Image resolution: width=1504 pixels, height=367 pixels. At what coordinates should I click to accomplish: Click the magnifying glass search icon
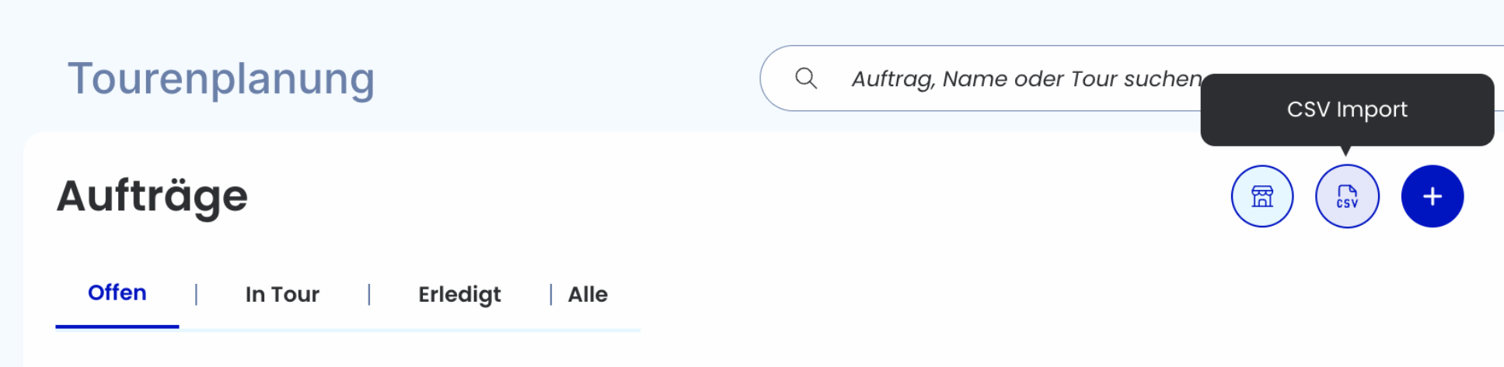(x=806, y=78)
